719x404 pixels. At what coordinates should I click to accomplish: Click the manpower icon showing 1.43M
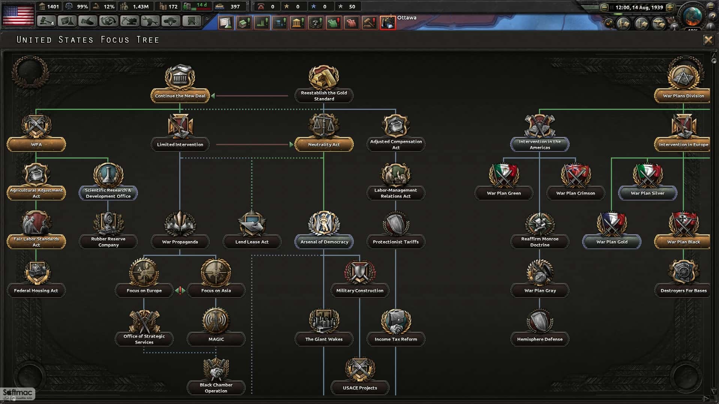(x=124, y=6)
